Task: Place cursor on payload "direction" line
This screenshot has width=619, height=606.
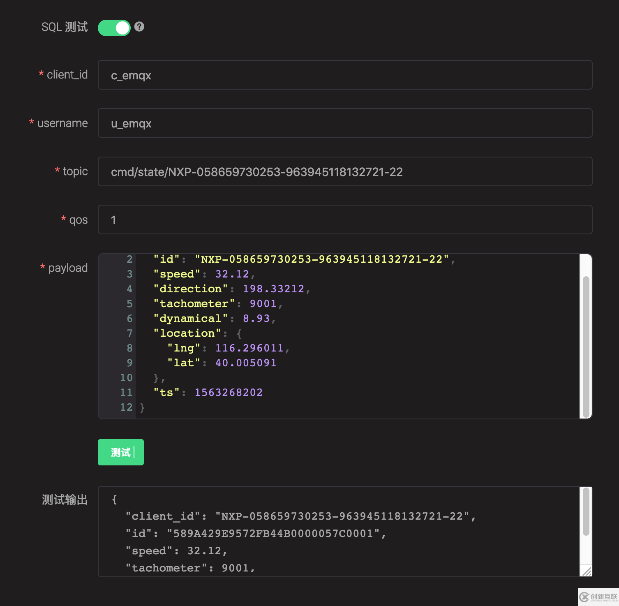Action: pos(232,289)
